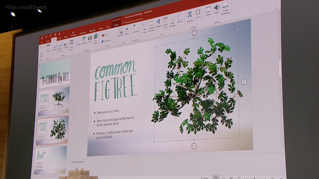Open the File tab

(x=42, y=43)
